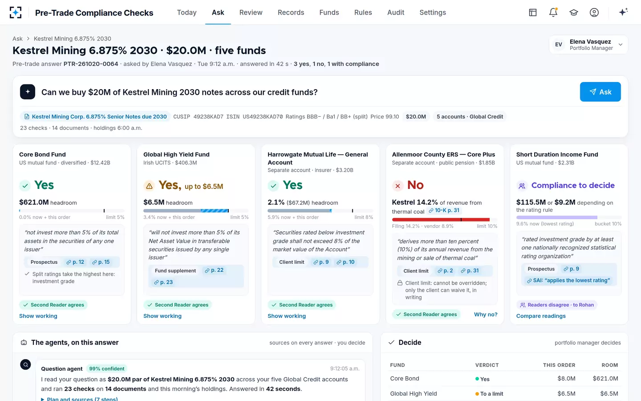Select the Funds tab

[329, 12]
